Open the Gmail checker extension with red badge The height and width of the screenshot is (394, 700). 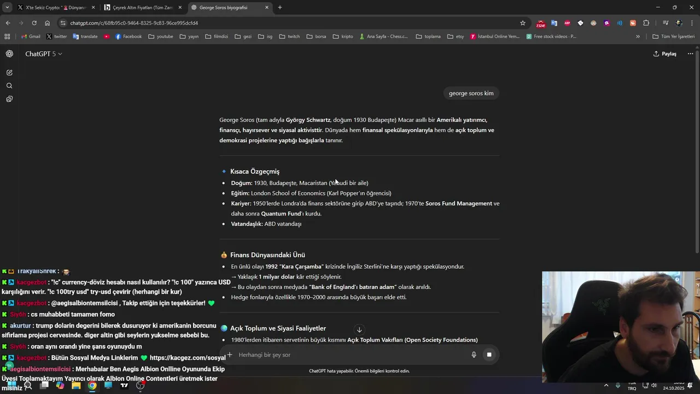(x=541, y=23)
